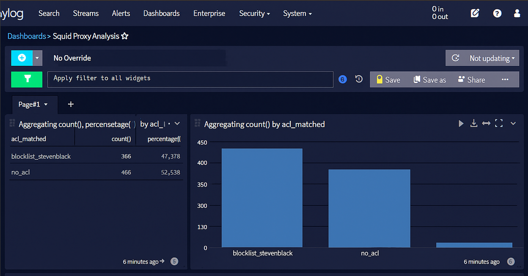Open Alerts in the navbar

pyautogui.click(x=121, y=13)
